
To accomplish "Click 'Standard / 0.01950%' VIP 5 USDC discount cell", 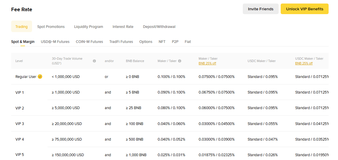I will point(312,155).
